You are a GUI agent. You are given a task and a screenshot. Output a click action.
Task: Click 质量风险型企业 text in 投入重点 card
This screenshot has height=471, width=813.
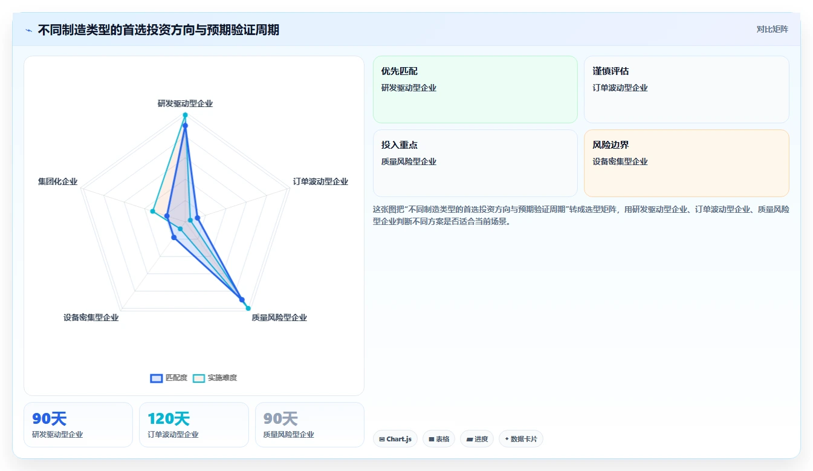pos(409,161)
